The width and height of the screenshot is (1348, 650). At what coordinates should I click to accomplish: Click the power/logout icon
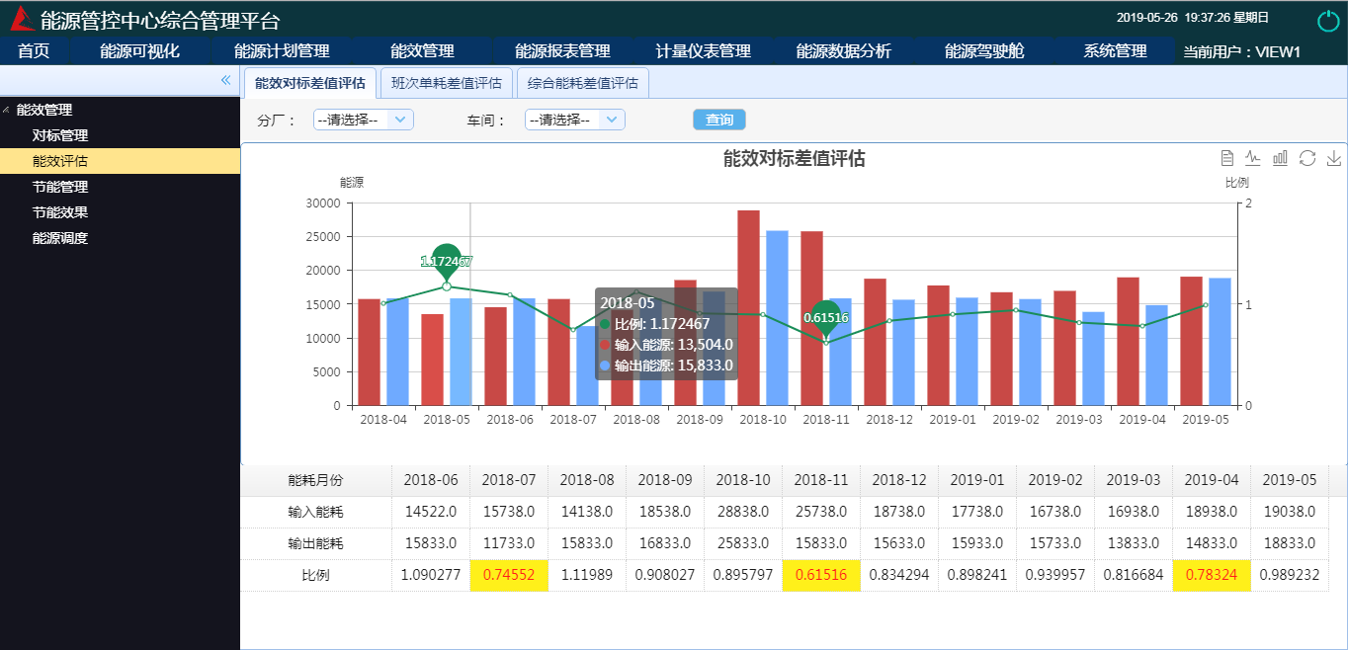point(1328,21)
